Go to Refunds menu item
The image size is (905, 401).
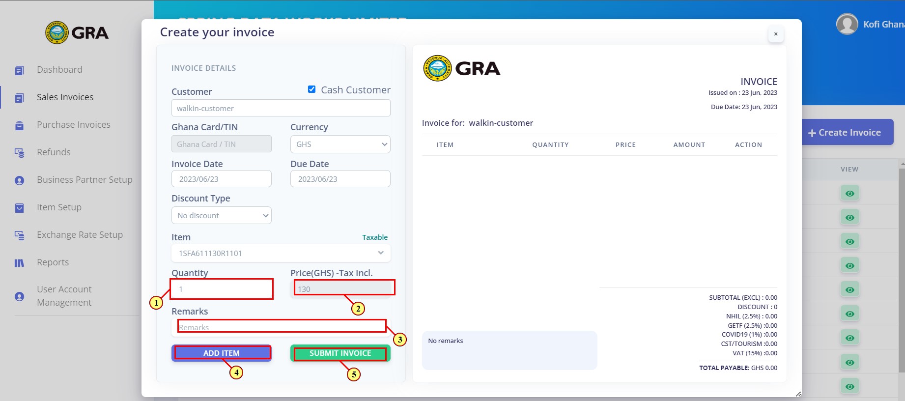click(54, 152)
